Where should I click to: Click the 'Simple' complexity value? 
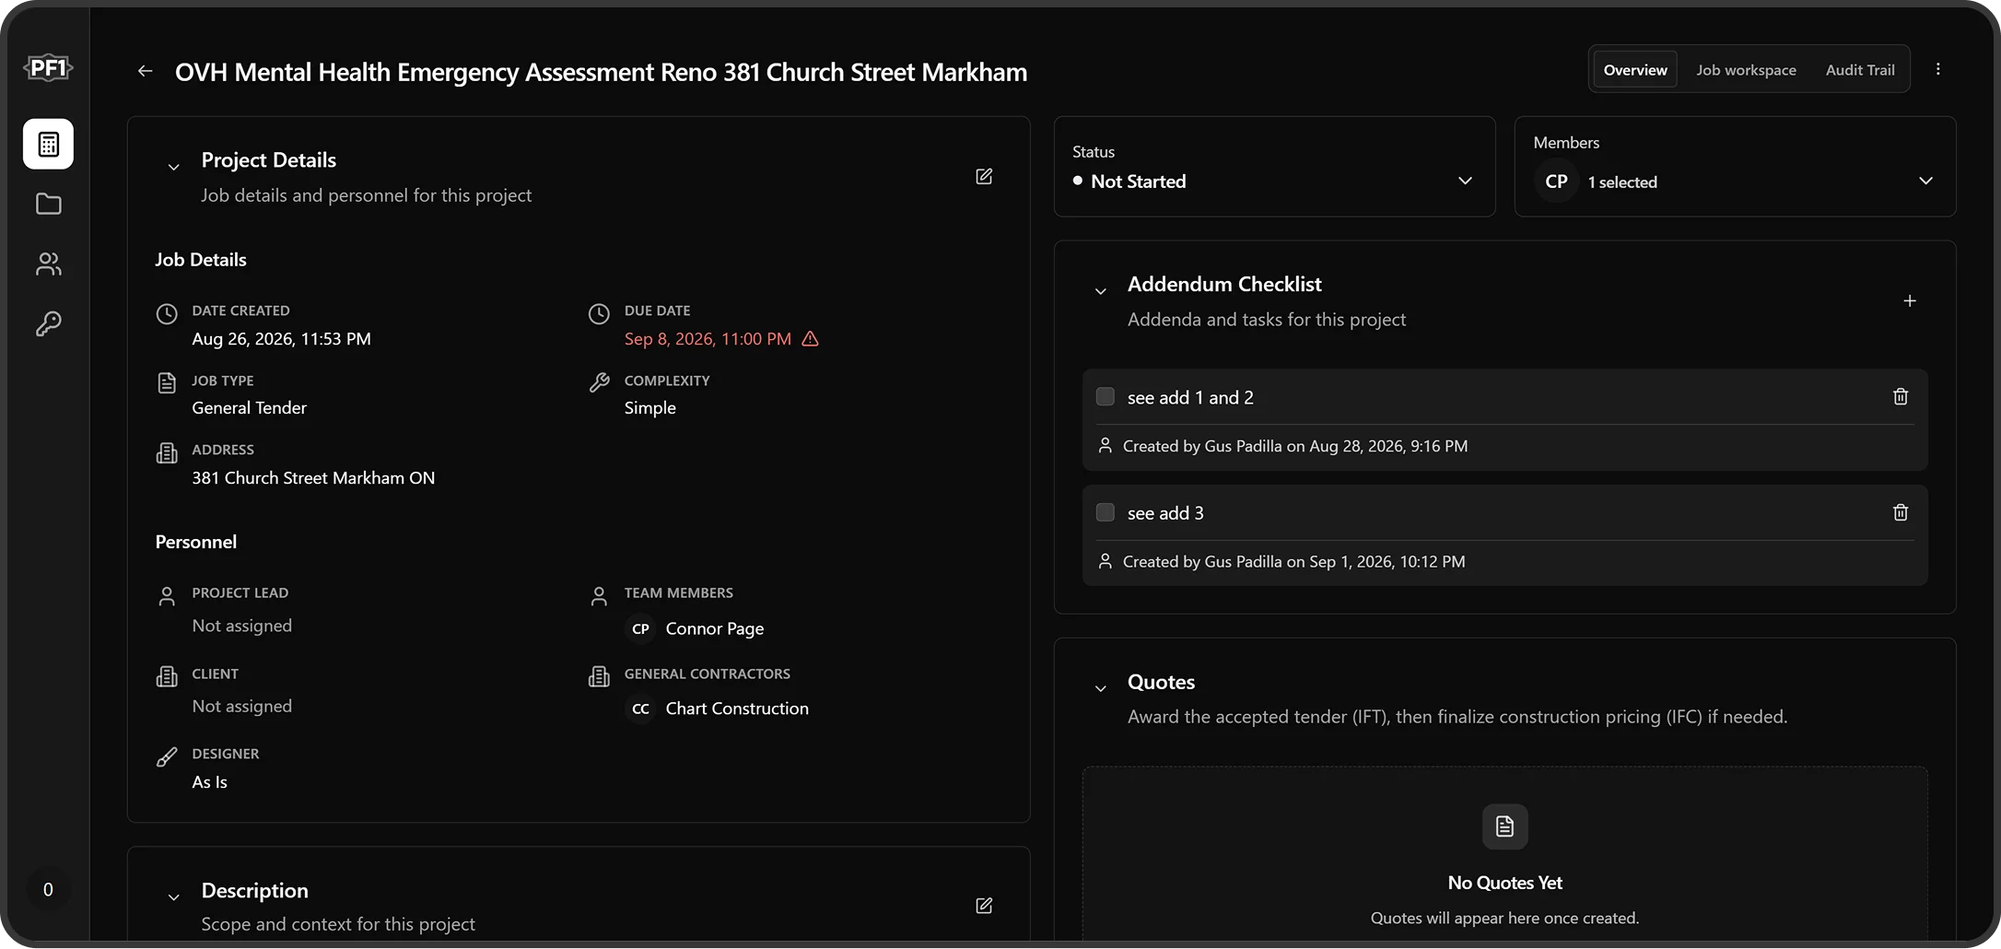pos(649,408)
